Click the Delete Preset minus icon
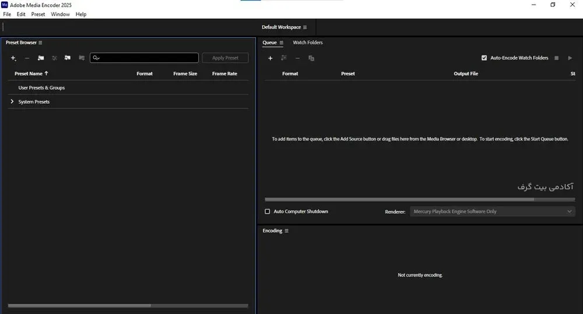 tap(27, 58)
